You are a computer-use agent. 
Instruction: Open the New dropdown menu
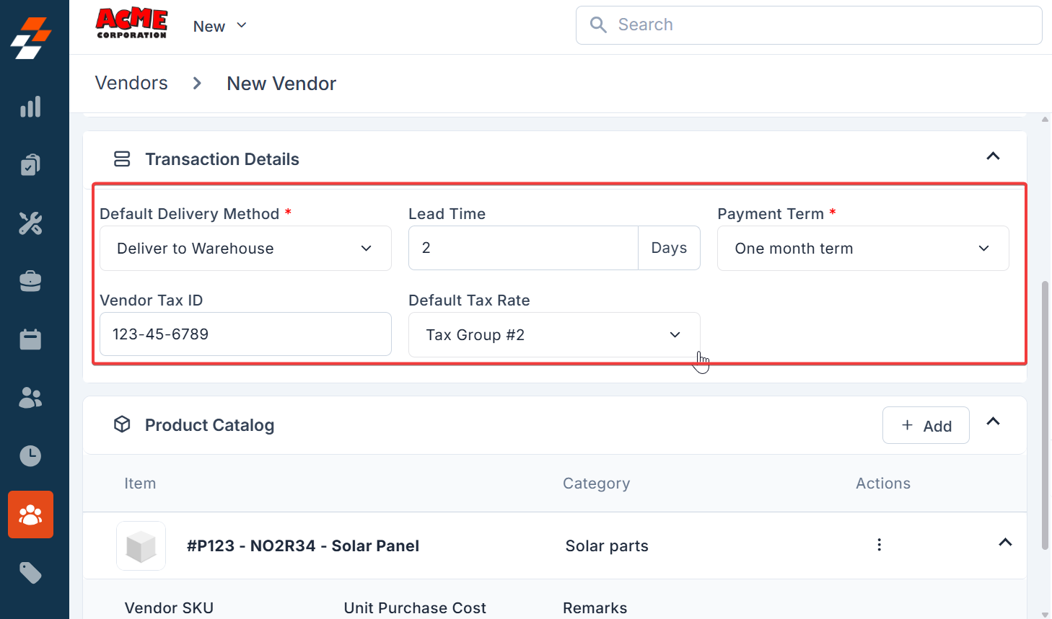pyautogui.click(x=220, y=27)
